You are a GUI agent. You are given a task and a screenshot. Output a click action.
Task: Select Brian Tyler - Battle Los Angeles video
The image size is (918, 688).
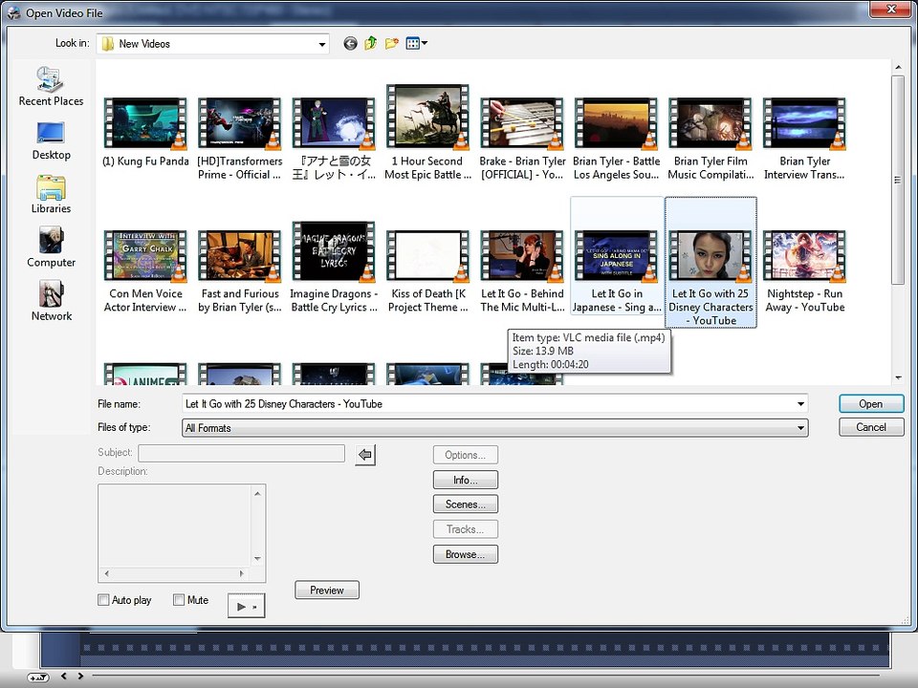point(617,140)
